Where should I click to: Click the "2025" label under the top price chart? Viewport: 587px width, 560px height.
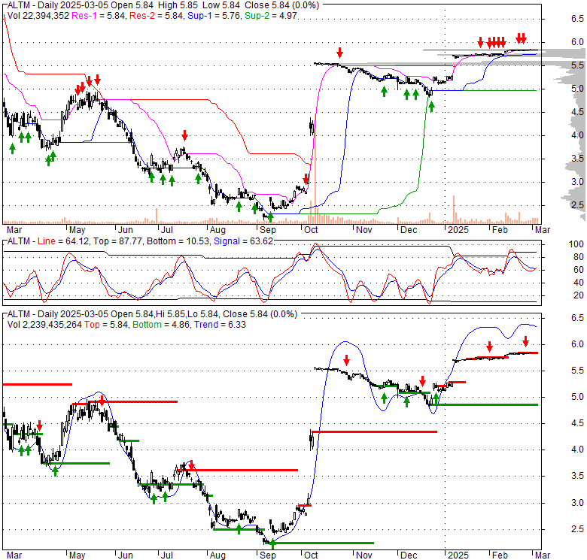click(x=458, y=229)
